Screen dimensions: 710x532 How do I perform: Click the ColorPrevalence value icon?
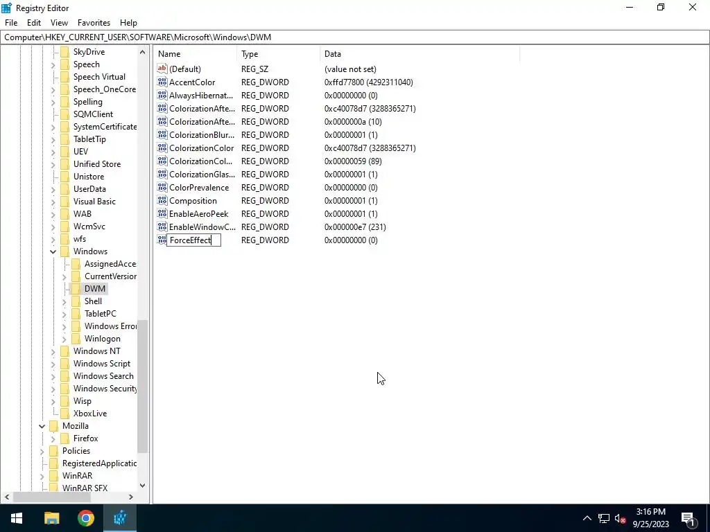162,187
